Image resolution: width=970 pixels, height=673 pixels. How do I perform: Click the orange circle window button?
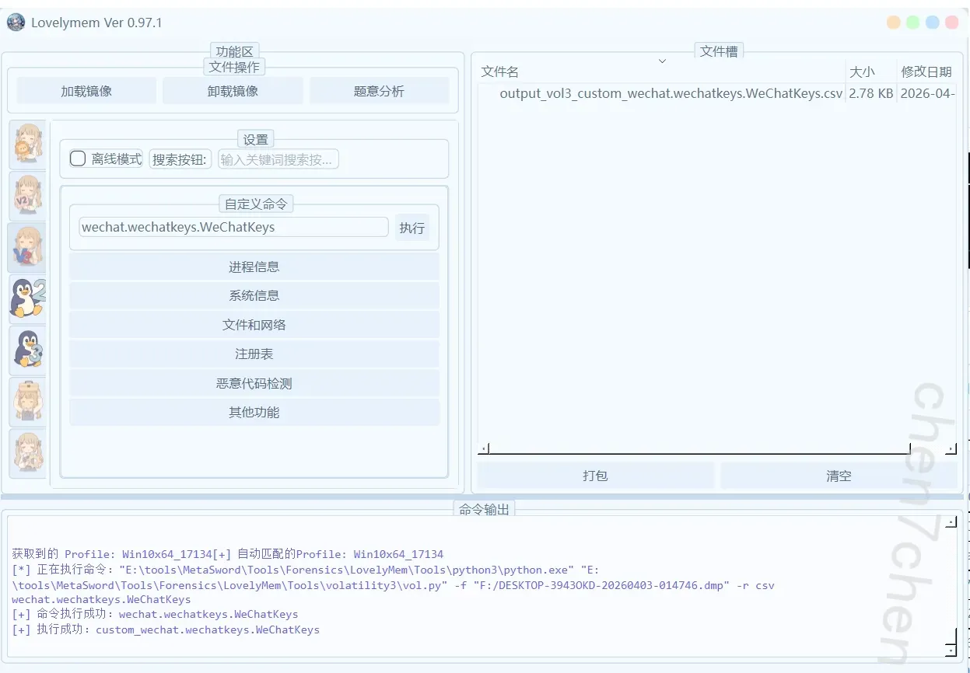(894, 23)
